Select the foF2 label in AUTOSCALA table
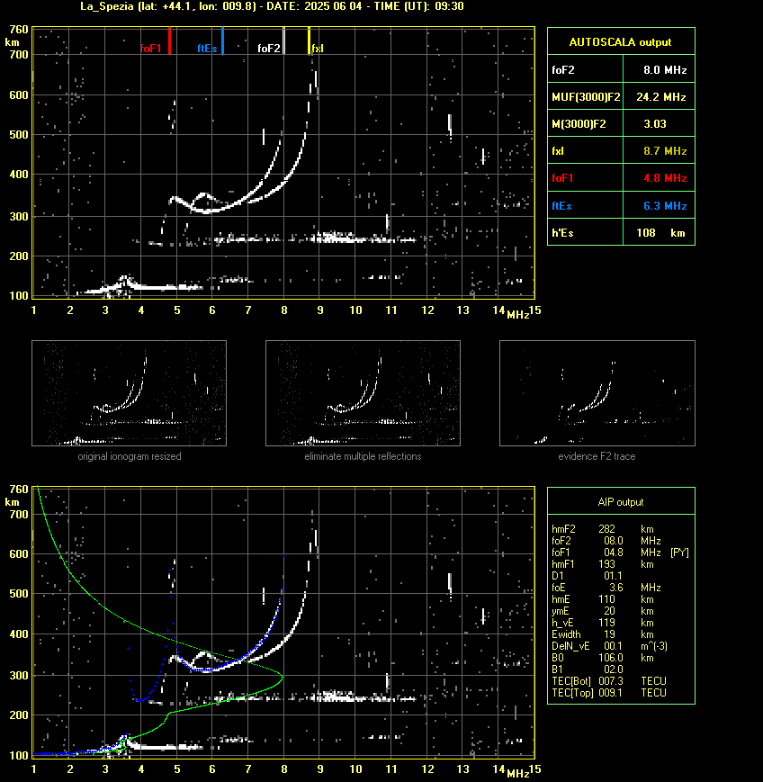Screen dimensions: 763x782 [x=563, y=70]
